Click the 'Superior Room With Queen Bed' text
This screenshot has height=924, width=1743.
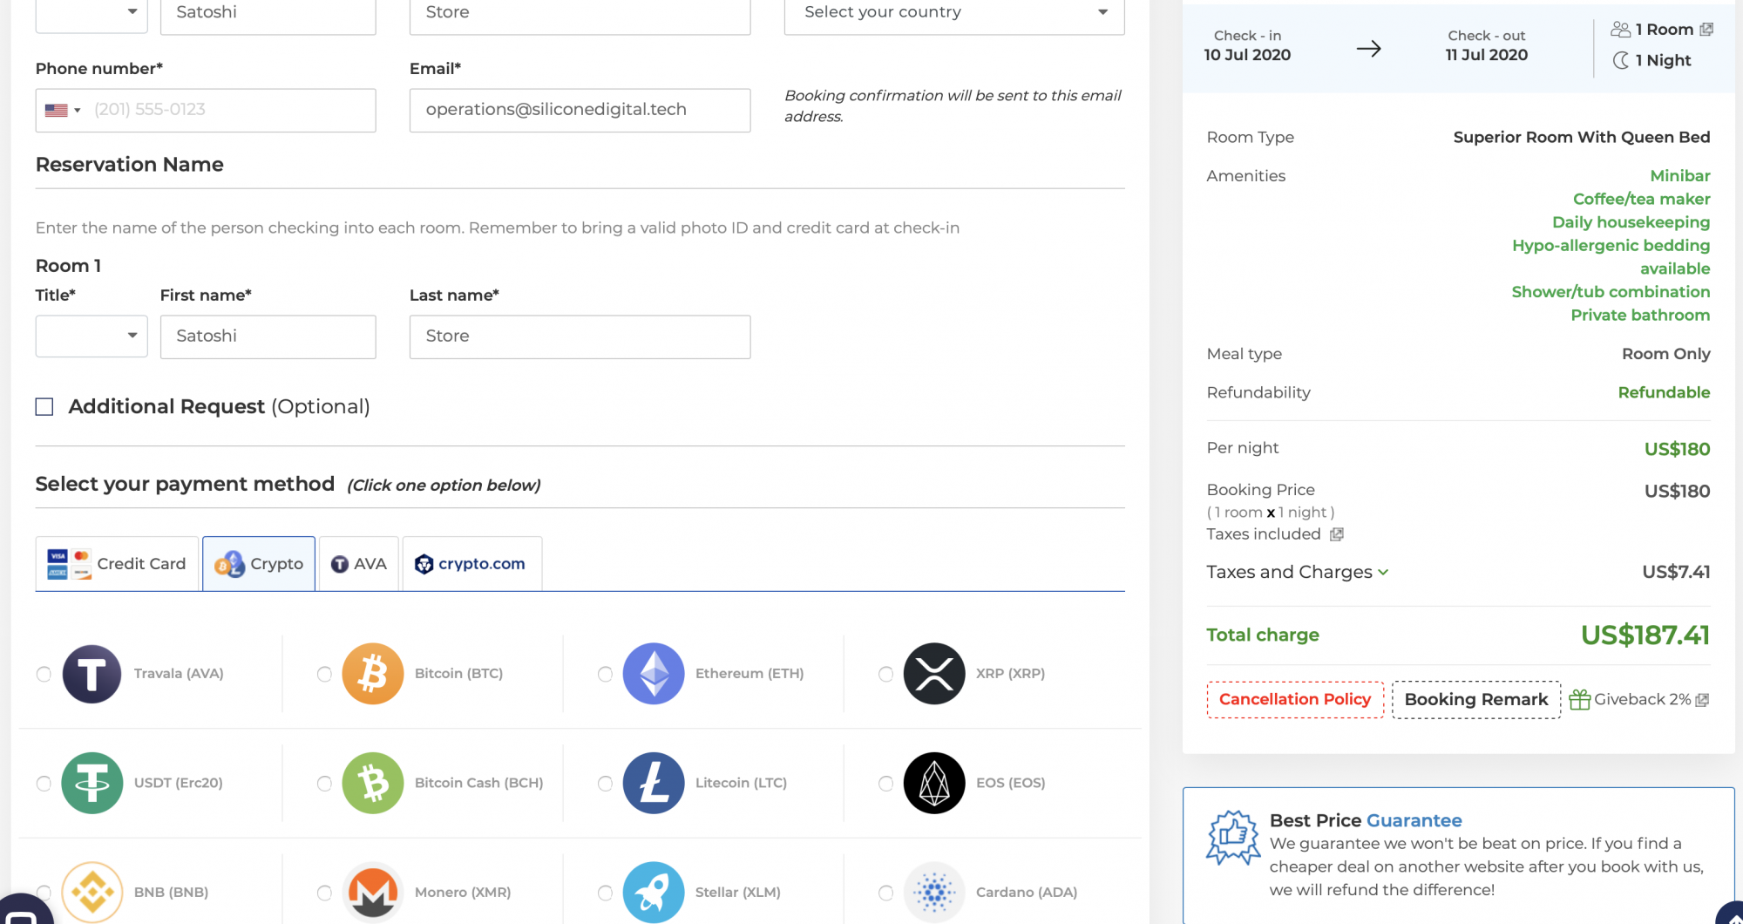coord(1582,137)
